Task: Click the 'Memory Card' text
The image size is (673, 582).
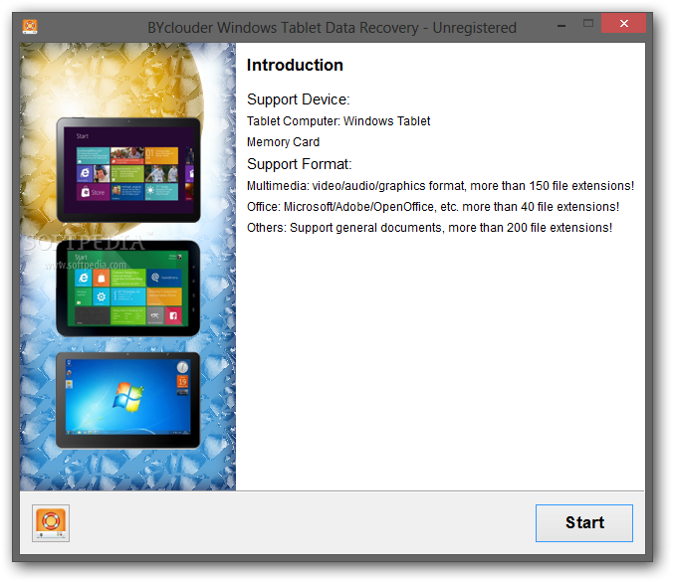Action: click(283, 142)
